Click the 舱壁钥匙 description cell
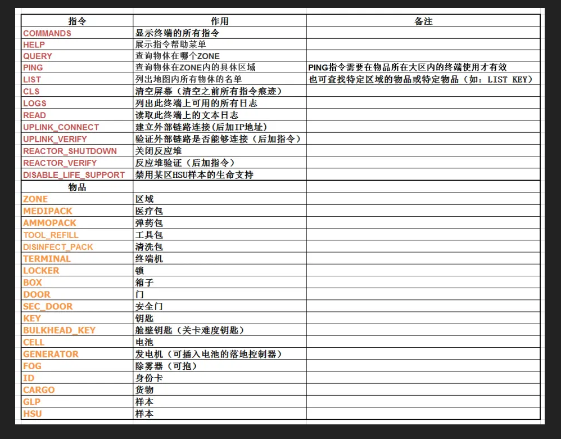This screenshot has height=439, width=561. tap(220, 330)
